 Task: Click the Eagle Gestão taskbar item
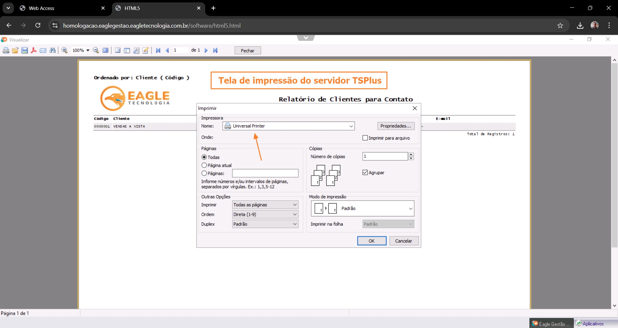coord(551,323)
